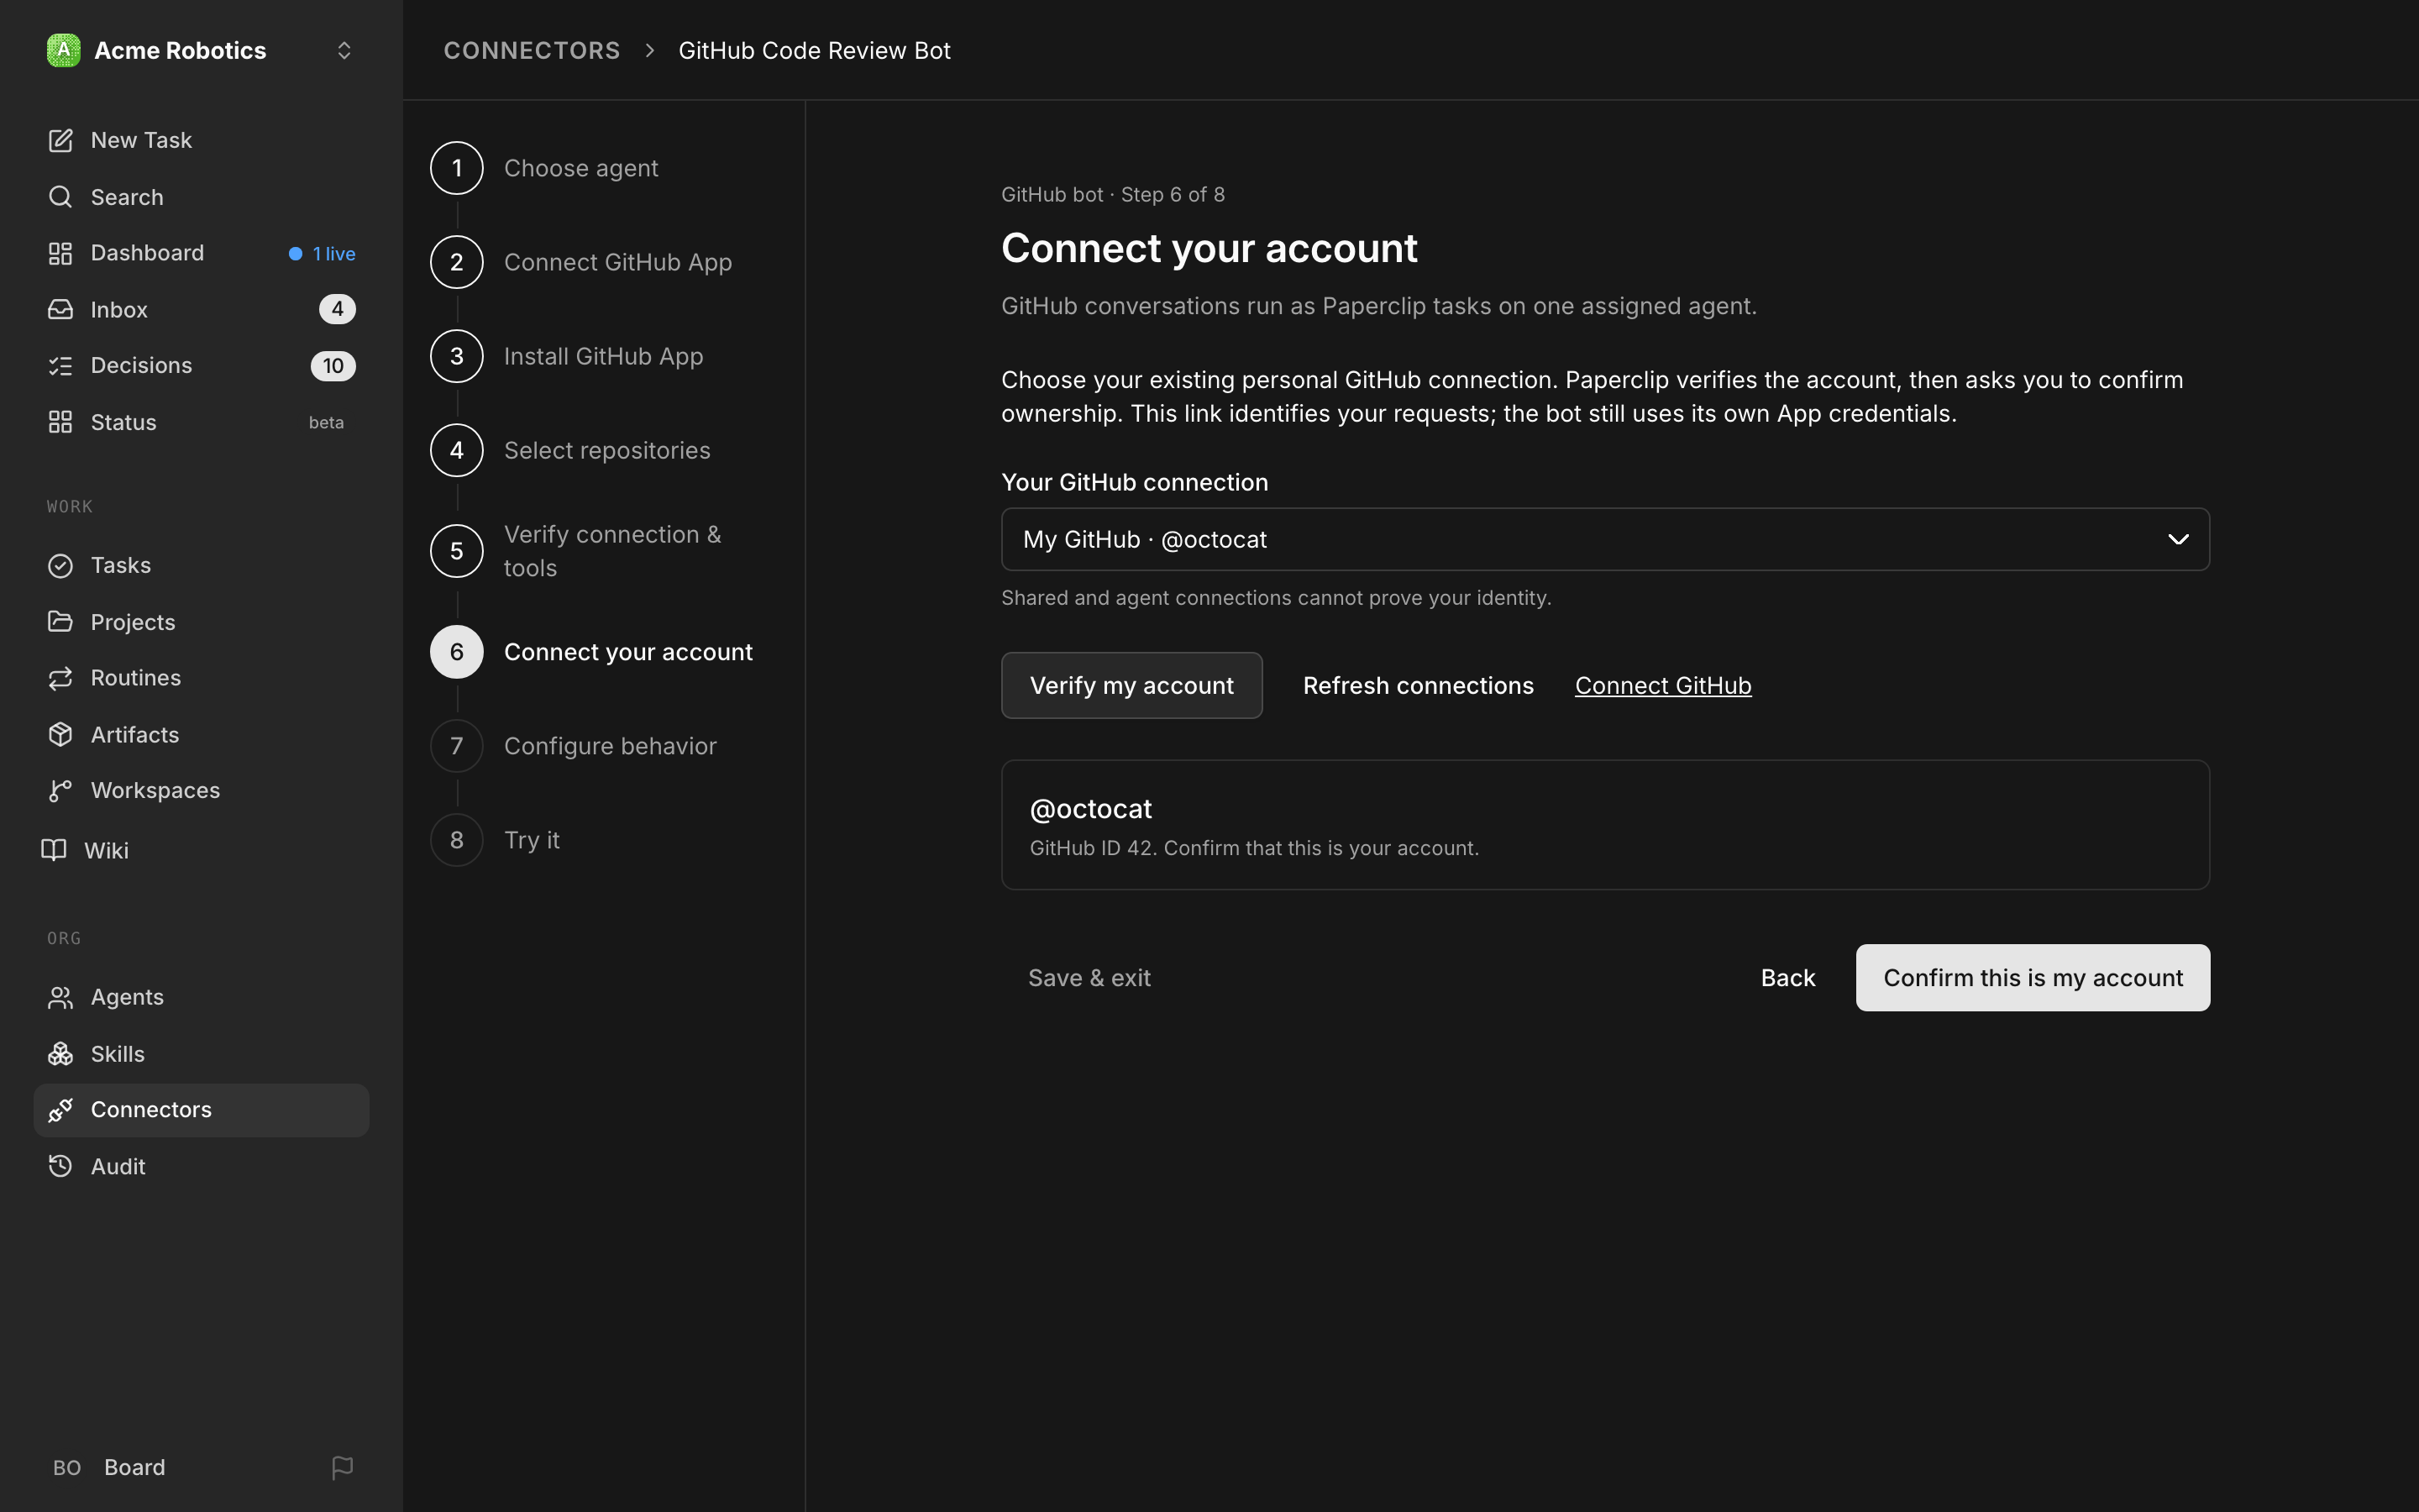Click the Audit history icon
The height and width of the screenshot is (1512, 2419).
pyautogui.click(x=60, y=1166)
